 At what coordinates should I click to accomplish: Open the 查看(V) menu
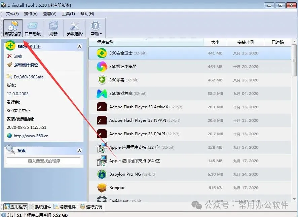point(49,14)
